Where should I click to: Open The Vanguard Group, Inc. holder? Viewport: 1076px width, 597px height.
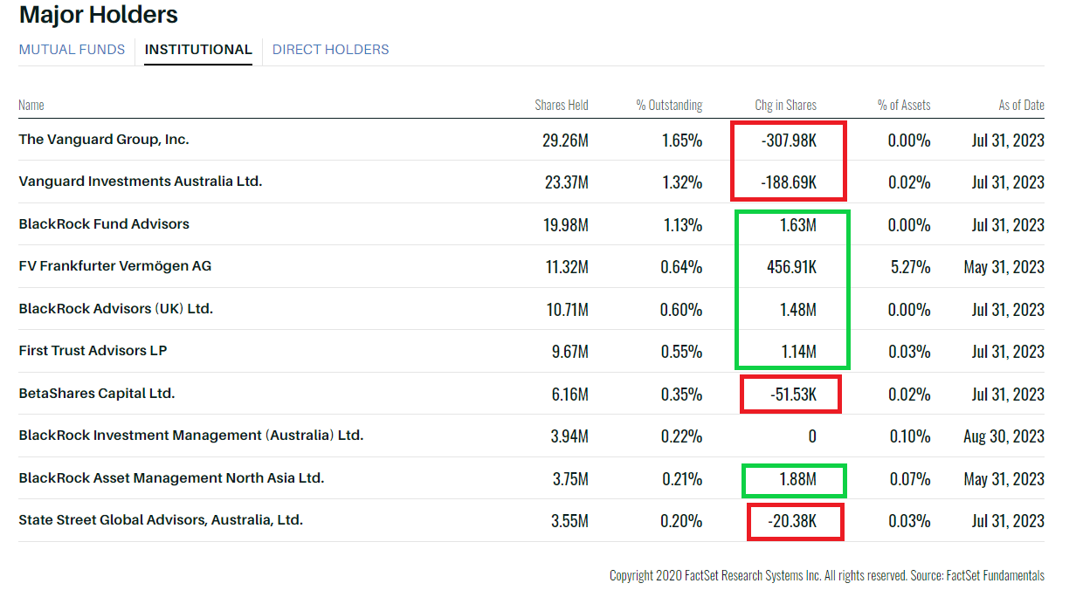coord(104,140)
